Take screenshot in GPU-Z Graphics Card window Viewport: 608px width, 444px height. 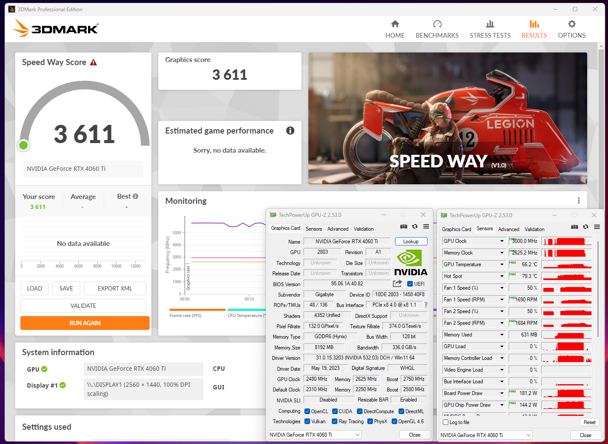pyautogui.click(x=403, y=226)
